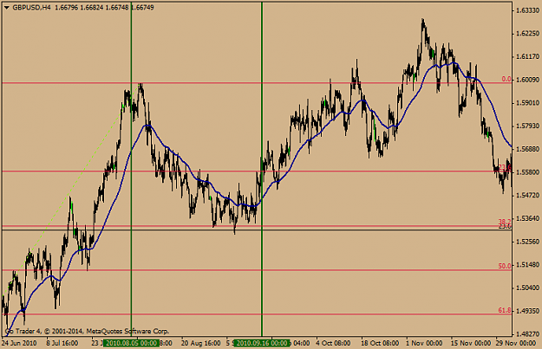542x349 pixels.
Task: Click the 1.62250 price scale value
Action: pyautogui.click(x=527, y=33)
